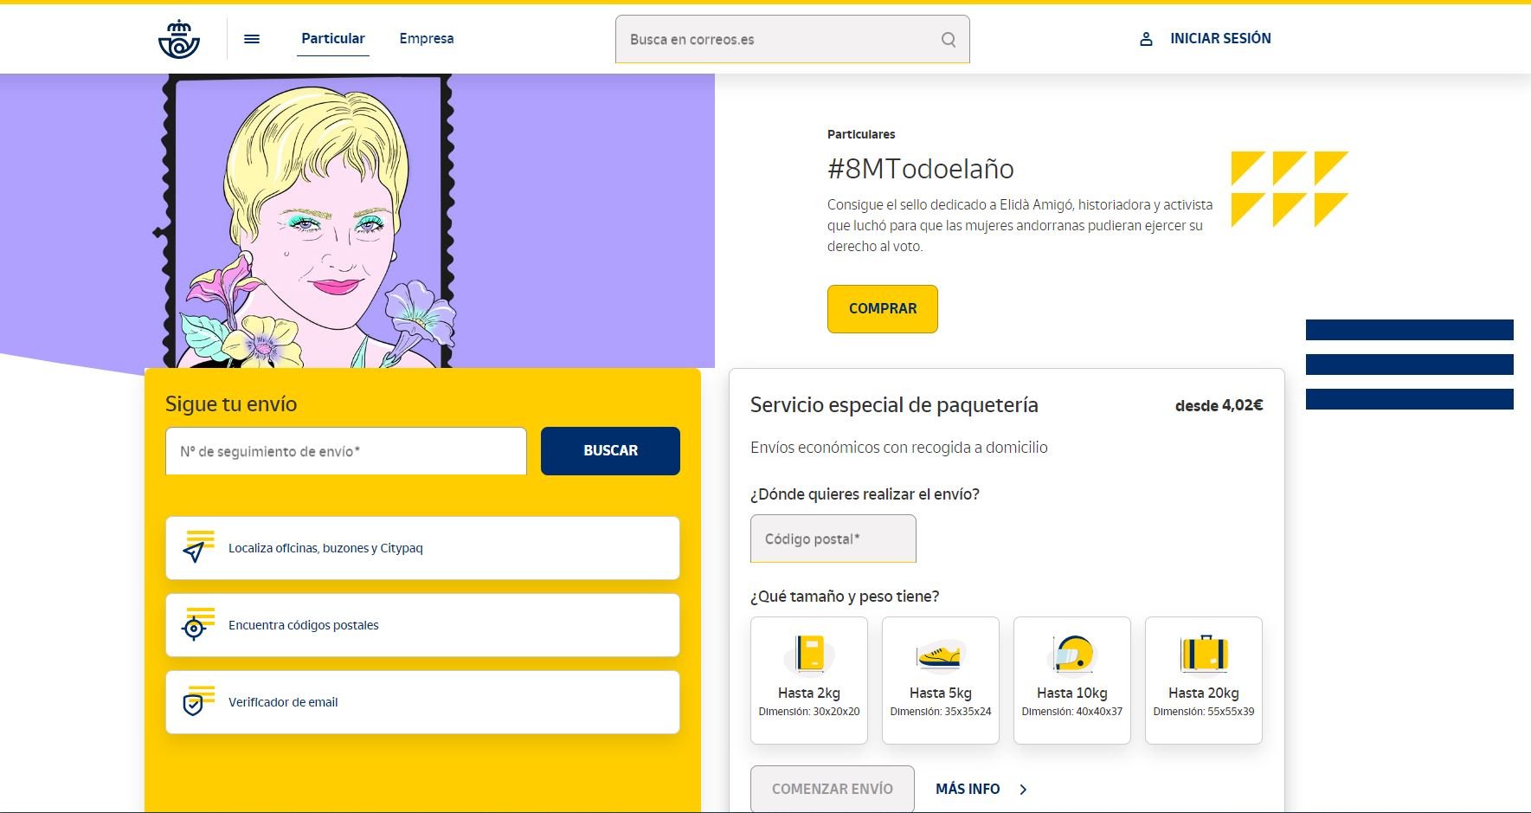Viewport: 1531px width, 813px height.
Task: Switch to the Empresa tab
Action: pos(426,39)
